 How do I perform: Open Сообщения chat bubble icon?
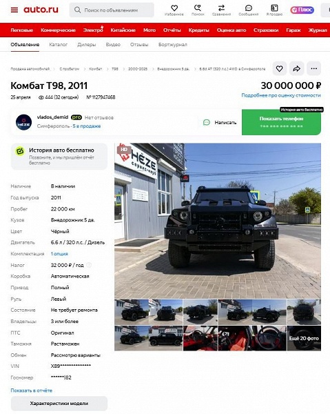click(x=248, y=10)
